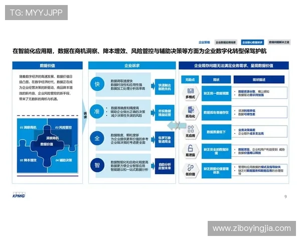
Task: Click the double arrow with X mark
Action: [177, 126]
